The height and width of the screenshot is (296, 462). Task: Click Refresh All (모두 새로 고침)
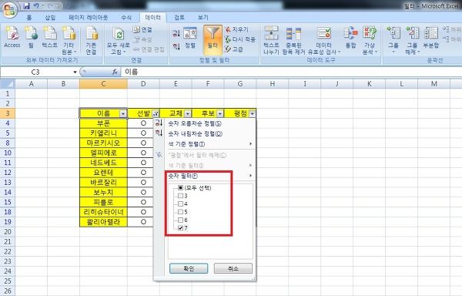118,40
